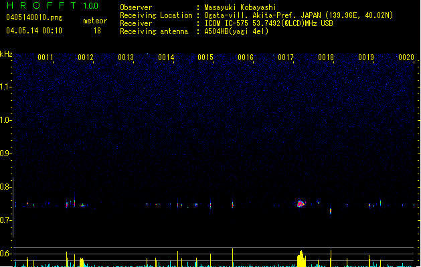Click the 1.0 kHz axis label

coord(5,120)
